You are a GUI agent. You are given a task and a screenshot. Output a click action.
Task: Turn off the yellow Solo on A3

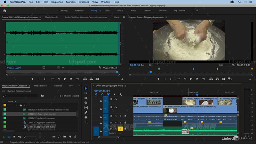coord(121,129)
